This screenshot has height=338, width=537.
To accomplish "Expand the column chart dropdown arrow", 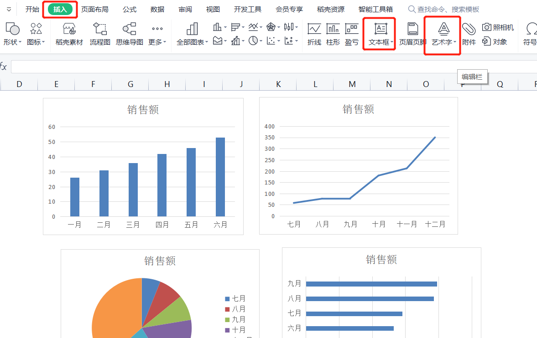I will (x=225, y=27).
